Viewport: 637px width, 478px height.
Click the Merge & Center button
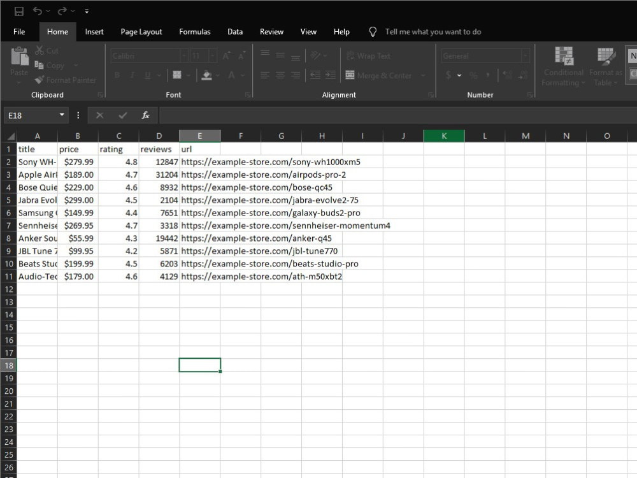point(378,75)
